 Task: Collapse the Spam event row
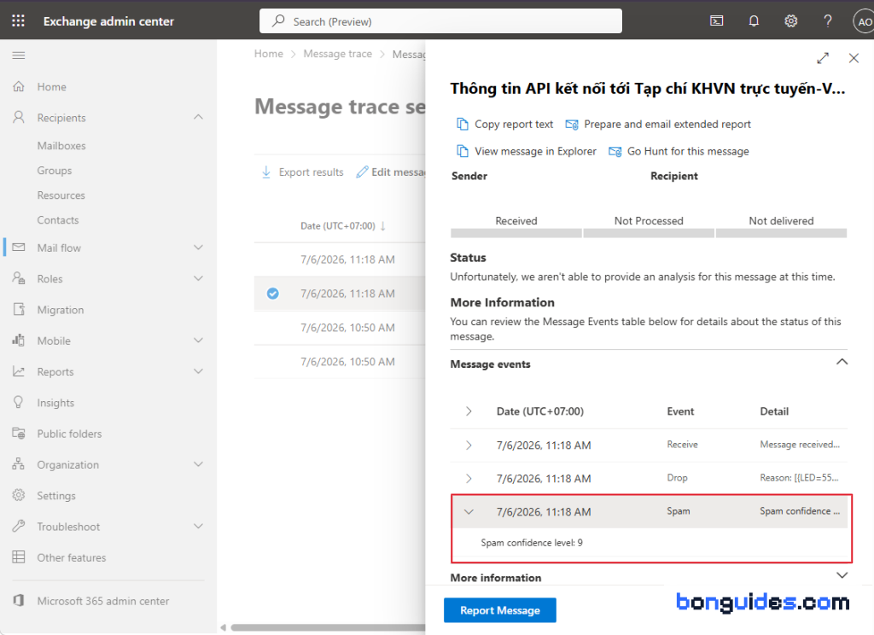click(469, 512)
